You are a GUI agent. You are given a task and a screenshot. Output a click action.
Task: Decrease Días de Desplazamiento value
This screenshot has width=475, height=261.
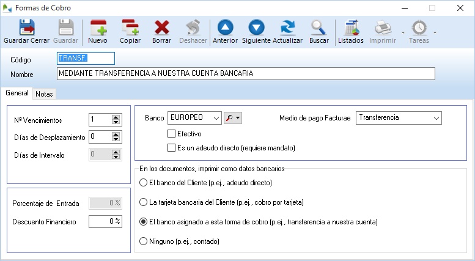(x=116, y=139)
